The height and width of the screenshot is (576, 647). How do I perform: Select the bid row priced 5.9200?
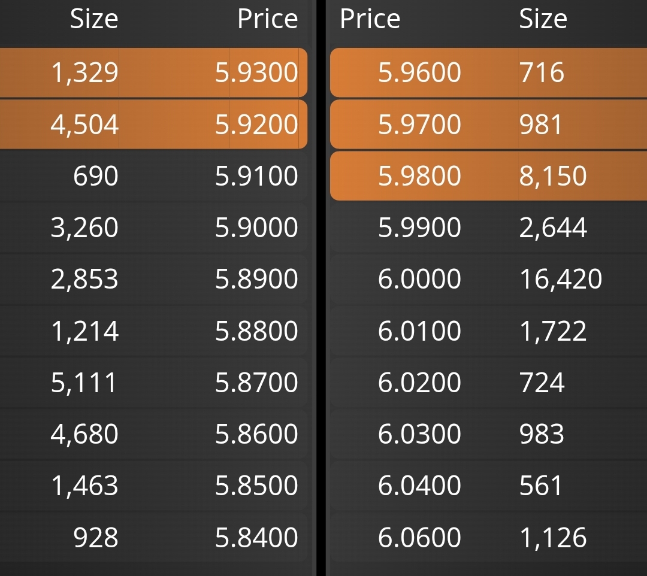(153, 124)
